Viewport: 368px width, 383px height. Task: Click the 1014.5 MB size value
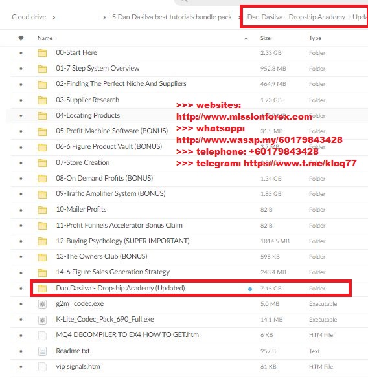coord(275,241)
